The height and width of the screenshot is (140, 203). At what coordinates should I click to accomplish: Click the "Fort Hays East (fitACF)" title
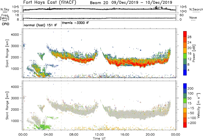click(49, 2)
